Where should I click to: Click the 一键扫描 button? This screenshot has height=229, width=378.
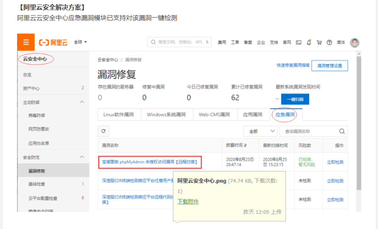295,99
